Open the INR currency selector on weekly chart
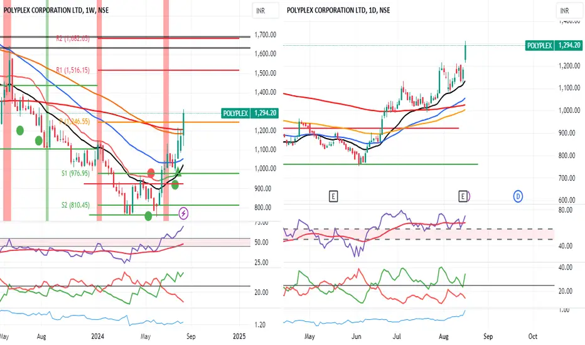The width and height of the screenshot is (585, 345). (266, 11)
